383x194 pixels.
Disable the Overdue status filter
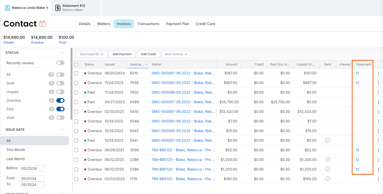[60, 100]
